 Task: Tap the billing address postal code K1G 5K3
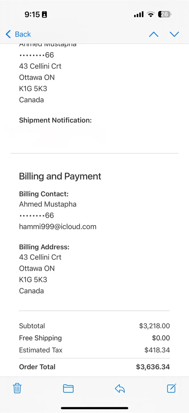coord(33,280)
